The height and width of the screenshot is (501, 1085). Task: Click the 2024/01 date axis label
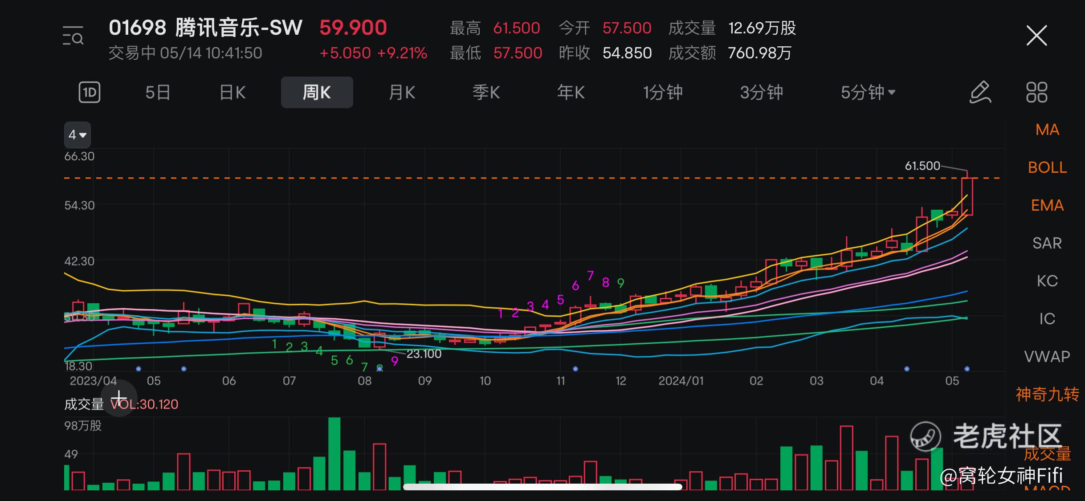point(681,381)
